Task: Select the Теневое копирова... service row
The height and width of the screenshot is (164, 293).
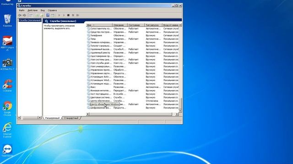Action: pyautogui.click(x=133, y=42)
